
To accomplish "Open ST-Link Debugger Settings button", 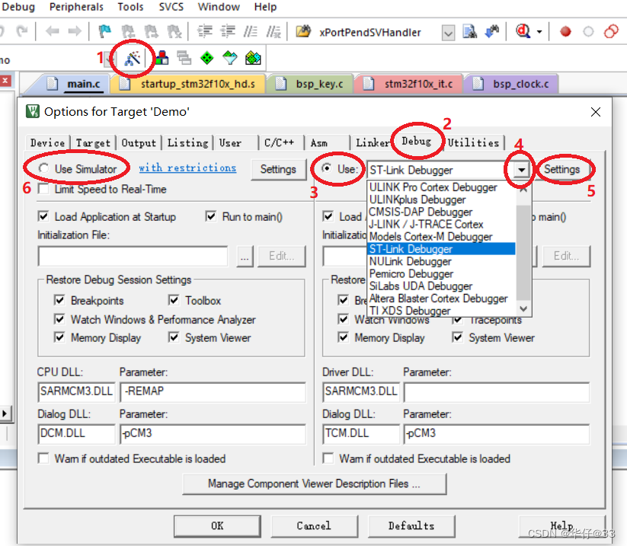I will point(561,169).
